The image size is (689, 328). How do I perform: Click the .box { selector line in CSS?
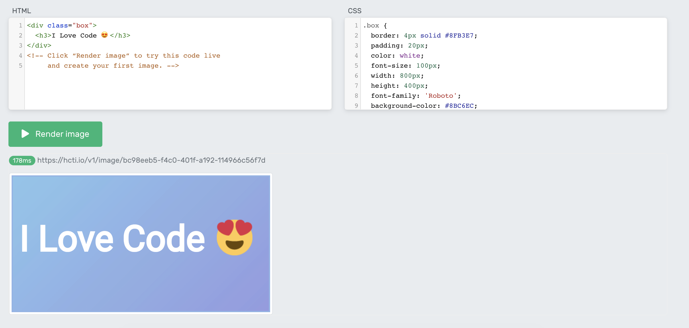[375, 25]
